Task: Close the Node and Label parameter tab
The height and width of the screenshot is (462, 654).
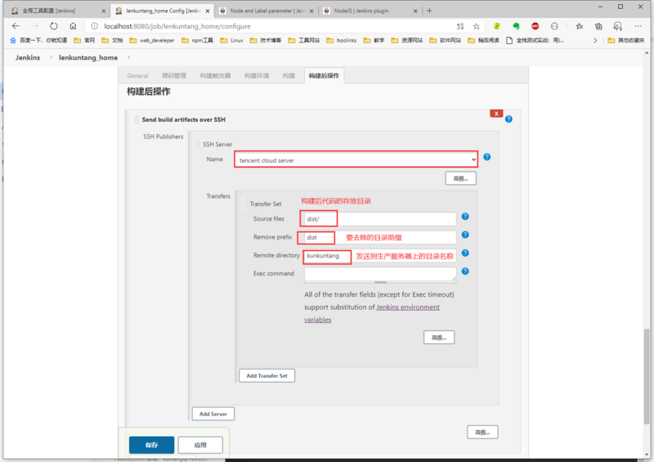Action: [311, 11]
